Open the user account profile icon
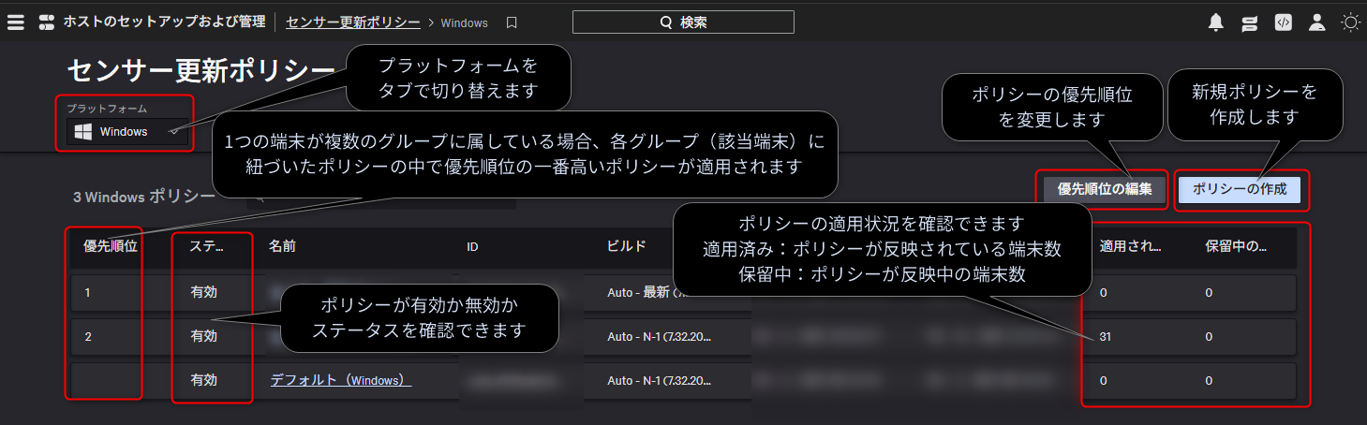This screenshot has height=425, width=1367. click(x=1317, y=22)
